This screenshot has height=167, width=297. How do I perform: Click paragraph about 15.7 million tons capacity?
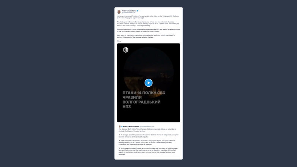(148, 24)
